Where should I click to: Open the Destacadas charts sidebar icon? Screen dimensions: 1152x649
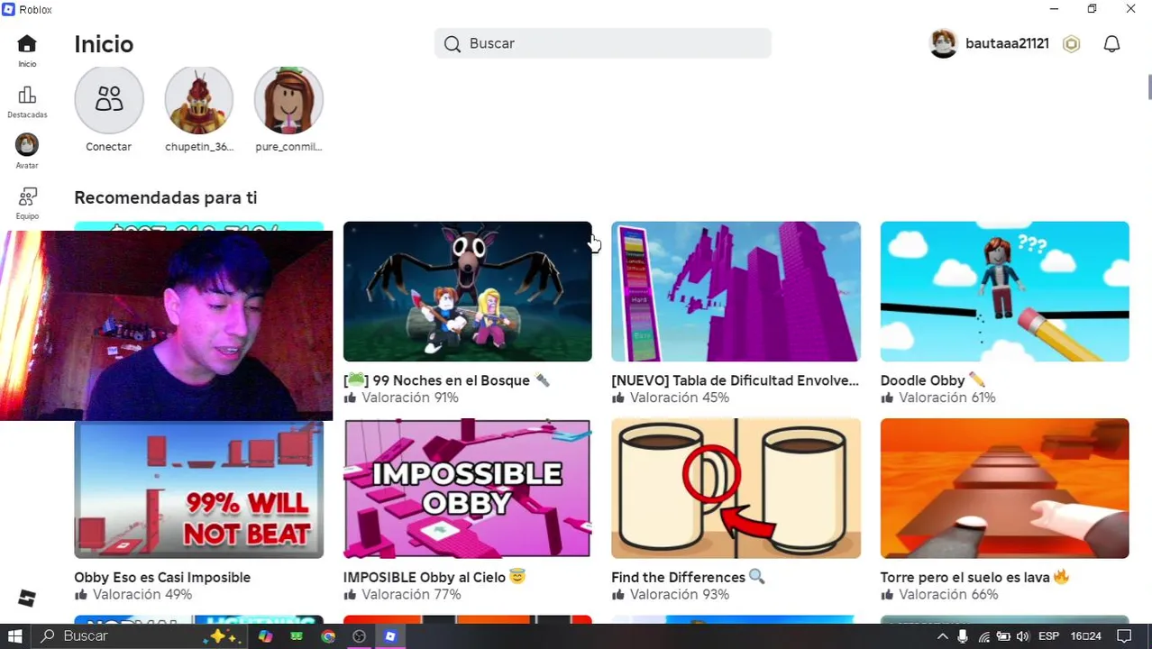[x=27, y=96]
